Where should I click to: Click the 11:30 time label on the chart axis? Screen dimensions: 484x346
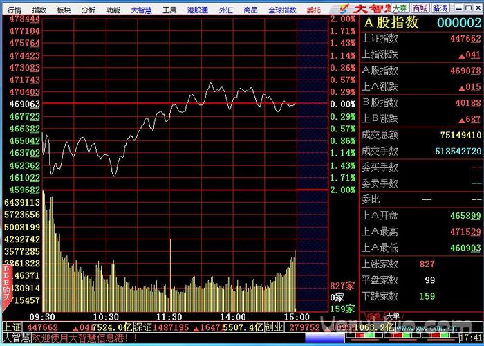coord(169,317)
